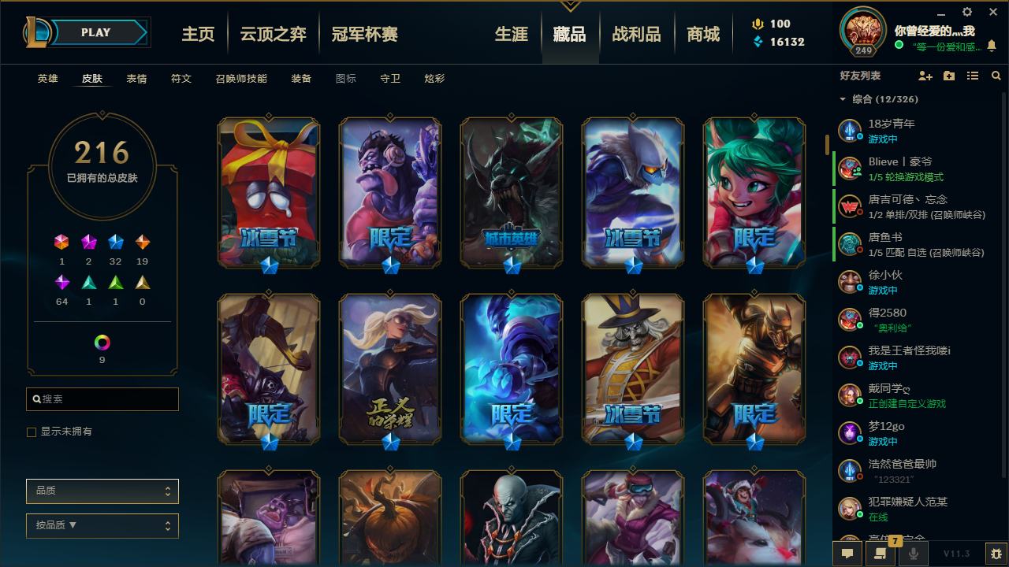Select the 炫彩 sub-tab
The image size is (1009, 567).
434,79
